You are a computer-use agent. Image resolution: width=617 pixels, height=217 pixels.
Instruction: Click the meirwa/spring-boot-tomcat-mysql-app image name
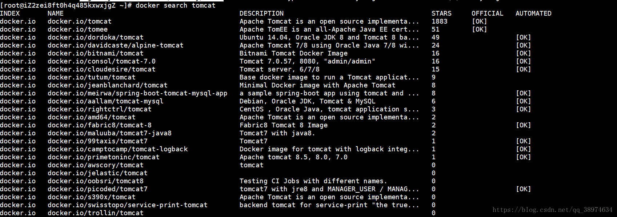pyautogui.click(x=137, y=93)
